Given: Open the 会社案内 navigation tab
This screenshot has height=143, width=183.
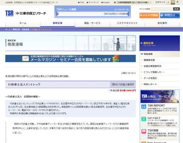Looking at the screenshot, I should (x=162, y=23).
